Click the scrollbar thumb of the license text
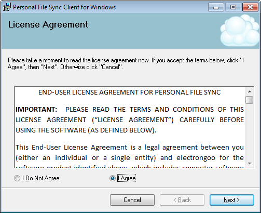Viewport: 261px width, 213px height. pos(250,100)
